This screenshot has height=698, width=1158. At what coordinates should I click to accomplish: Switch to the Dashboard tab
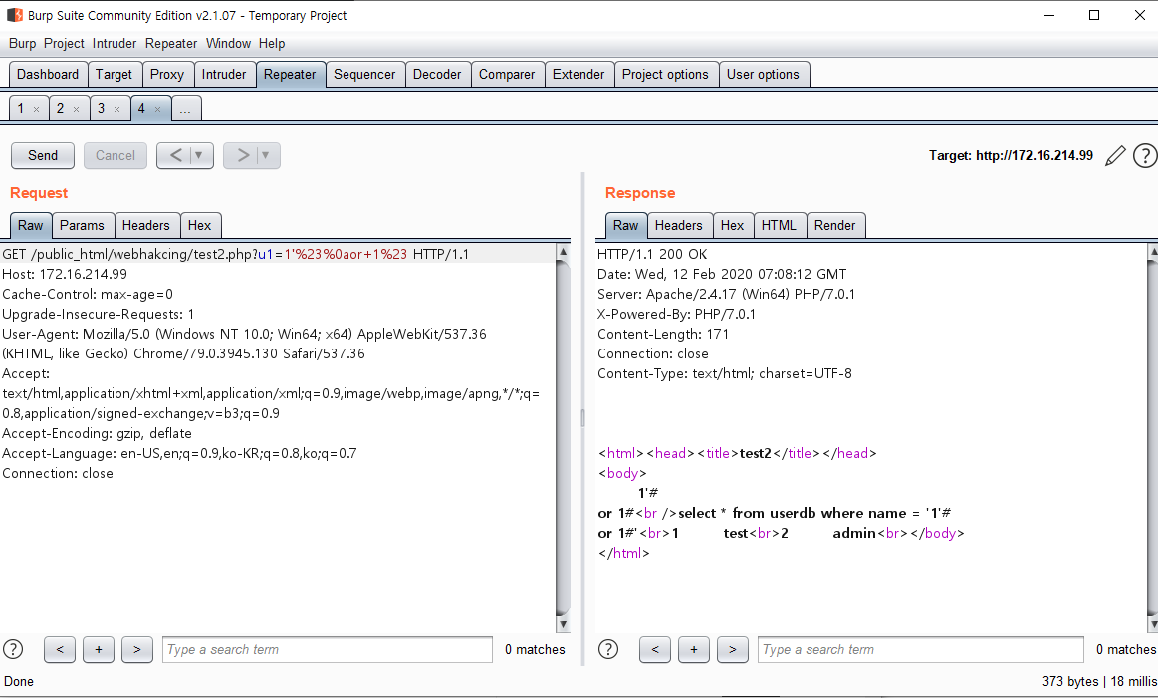click(48, 74)
